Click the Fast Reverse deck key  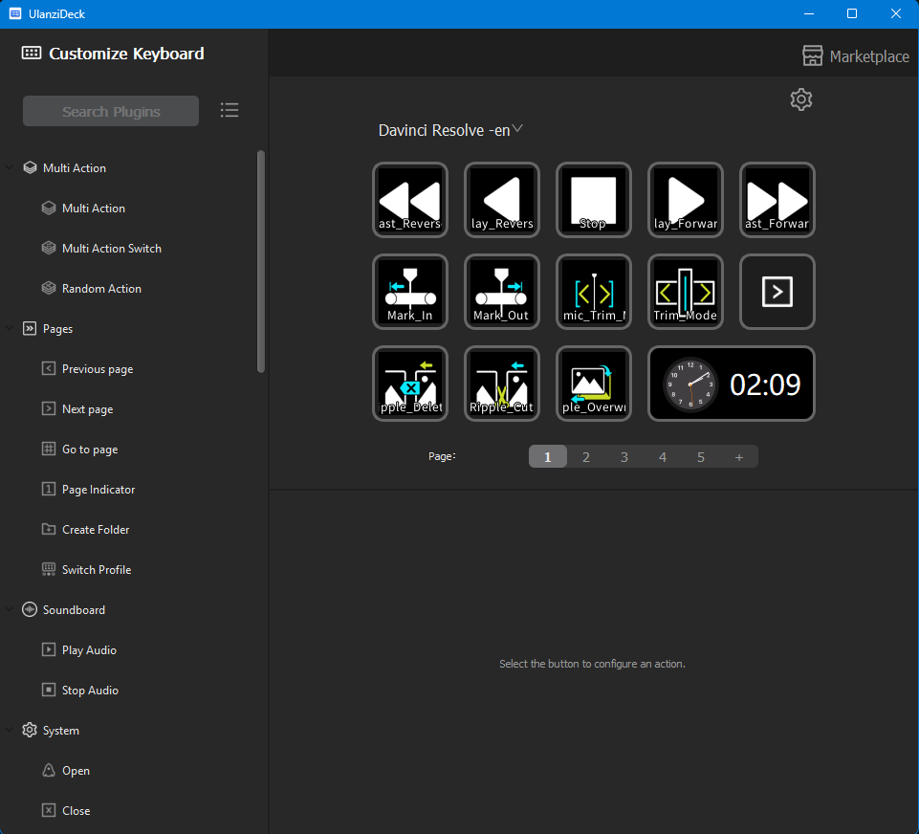pos(410,200)
